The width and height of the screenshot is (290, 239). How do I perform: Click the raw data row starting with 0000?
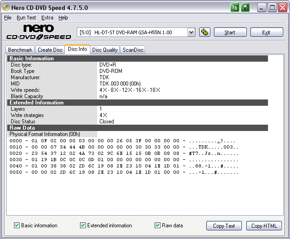click(x=122, y=141)
